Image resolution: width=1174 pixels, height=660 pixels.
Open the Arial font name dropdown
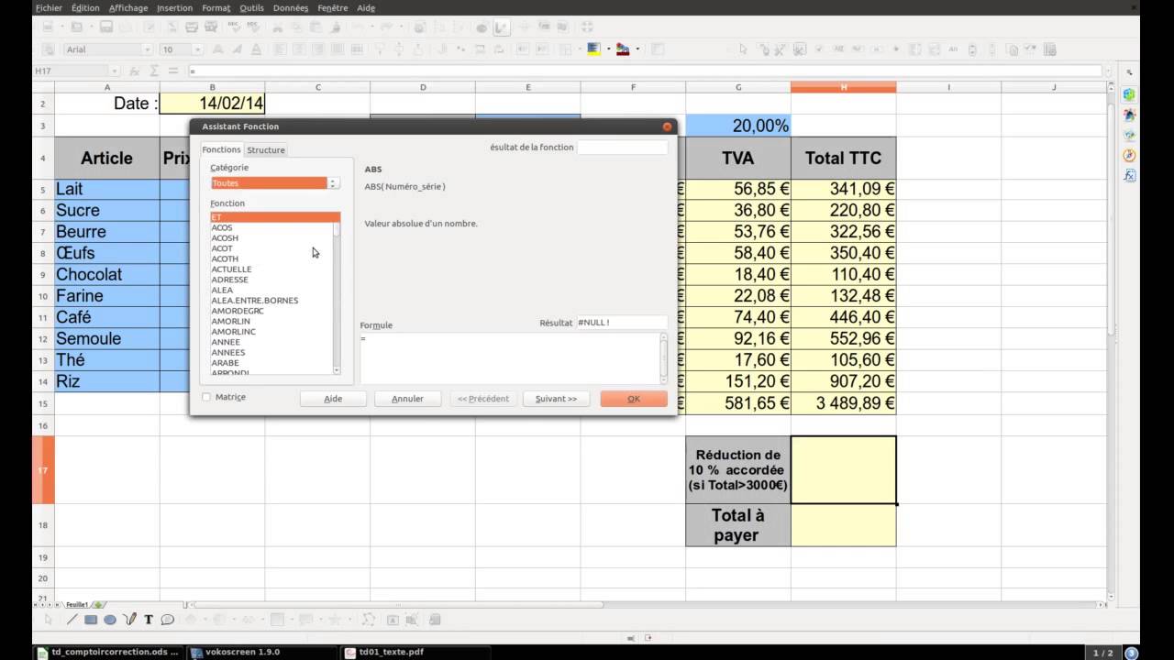tap(147, 49)
